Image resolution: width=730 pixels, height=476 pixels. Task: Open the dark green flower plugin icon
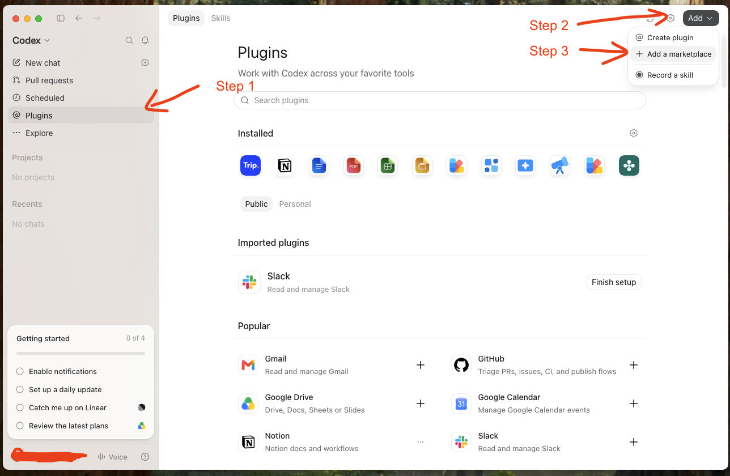[629, 165]
